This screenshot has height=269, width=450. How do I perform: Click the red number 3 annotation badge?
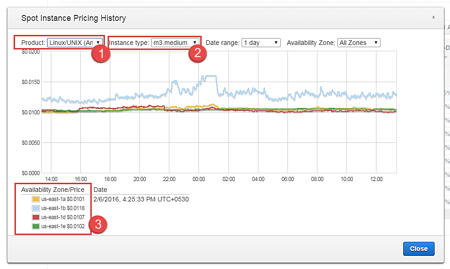point(98,225)
